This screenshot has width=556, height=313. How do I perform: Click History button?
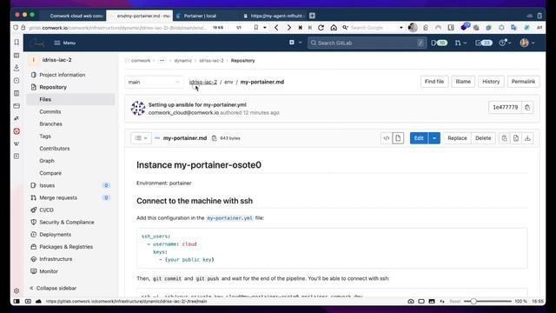pyautogui.click(x=491, y=82)
